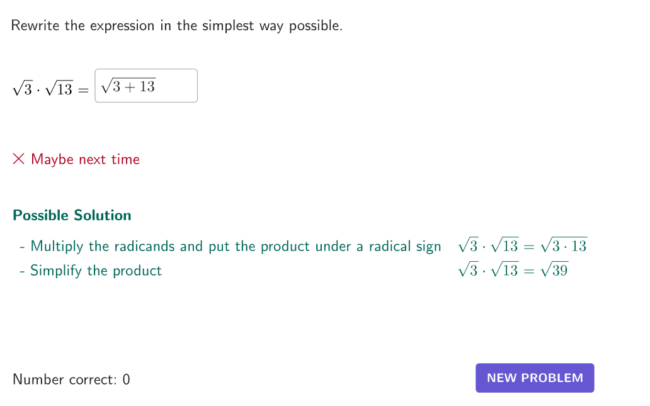Click the entered answer √(3+13) in the box
This screenshot has height=406, width=650.
(x=128, y=86)
